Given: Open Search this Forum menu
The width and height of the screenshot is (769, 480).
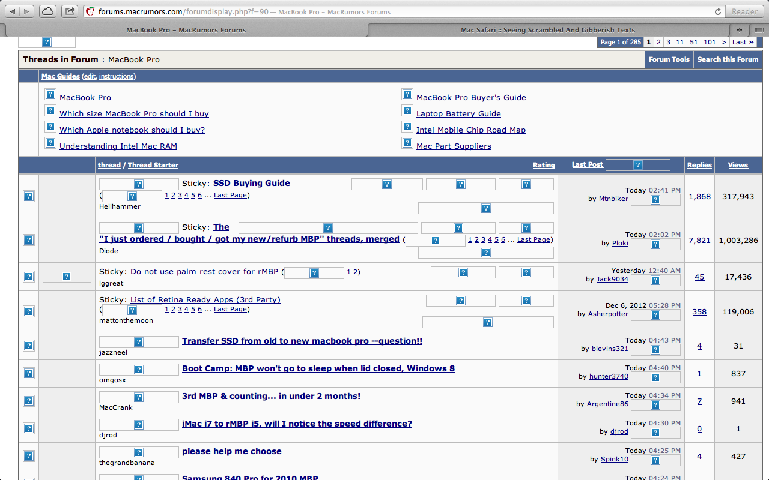Looking at the screenshot, I should [728, 59].
